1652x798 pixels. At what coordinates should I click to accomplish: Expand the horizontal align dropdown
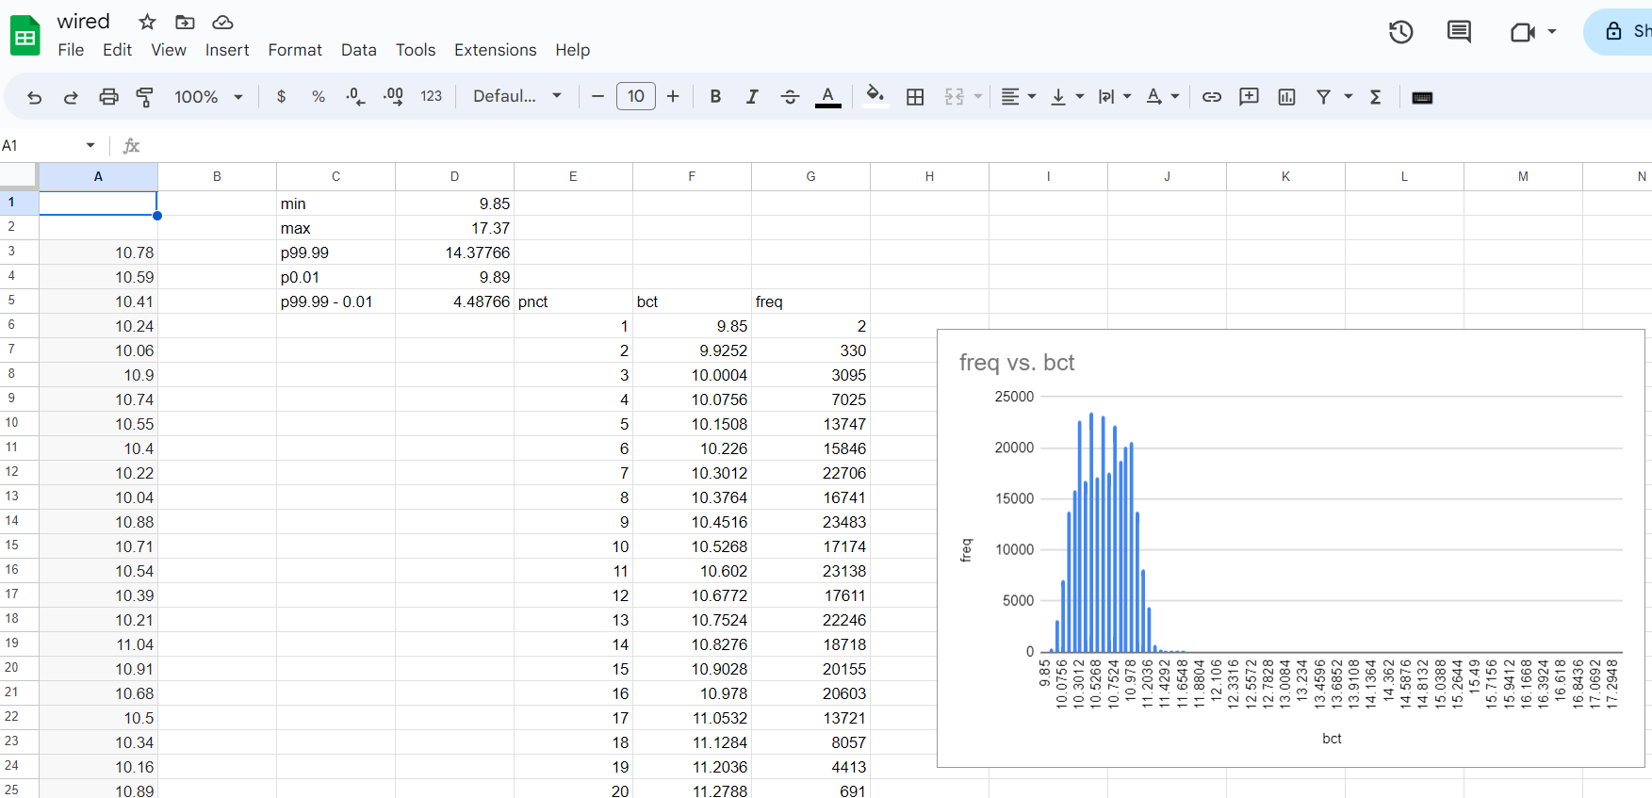pyautogui.click(x=1018, y=97)
